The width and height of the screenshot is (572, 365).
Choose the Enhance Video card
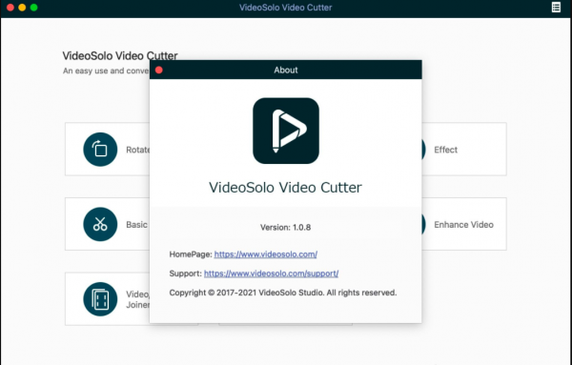(464, 224)
